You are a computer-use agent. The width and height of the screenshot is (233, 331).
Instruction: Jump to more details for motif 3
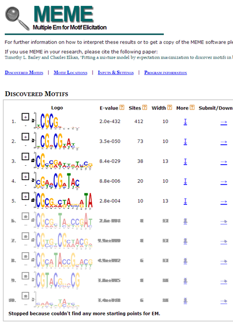click(185, 161)
